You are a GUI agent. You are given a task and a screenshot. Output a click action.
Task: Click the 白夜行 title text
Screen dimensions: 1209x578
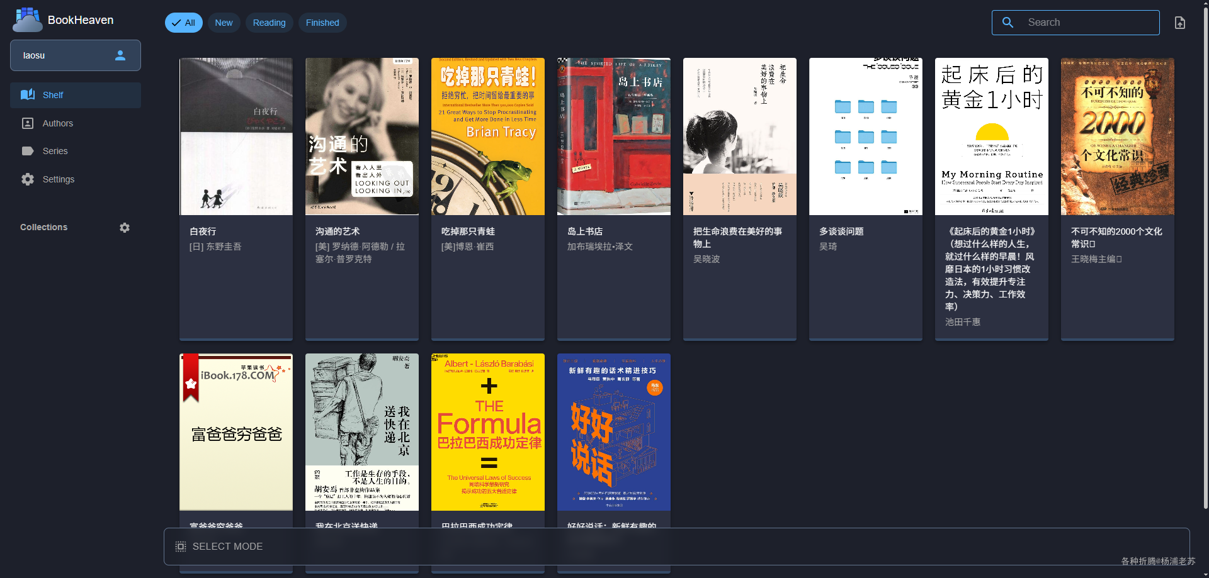tap(203, 231)
